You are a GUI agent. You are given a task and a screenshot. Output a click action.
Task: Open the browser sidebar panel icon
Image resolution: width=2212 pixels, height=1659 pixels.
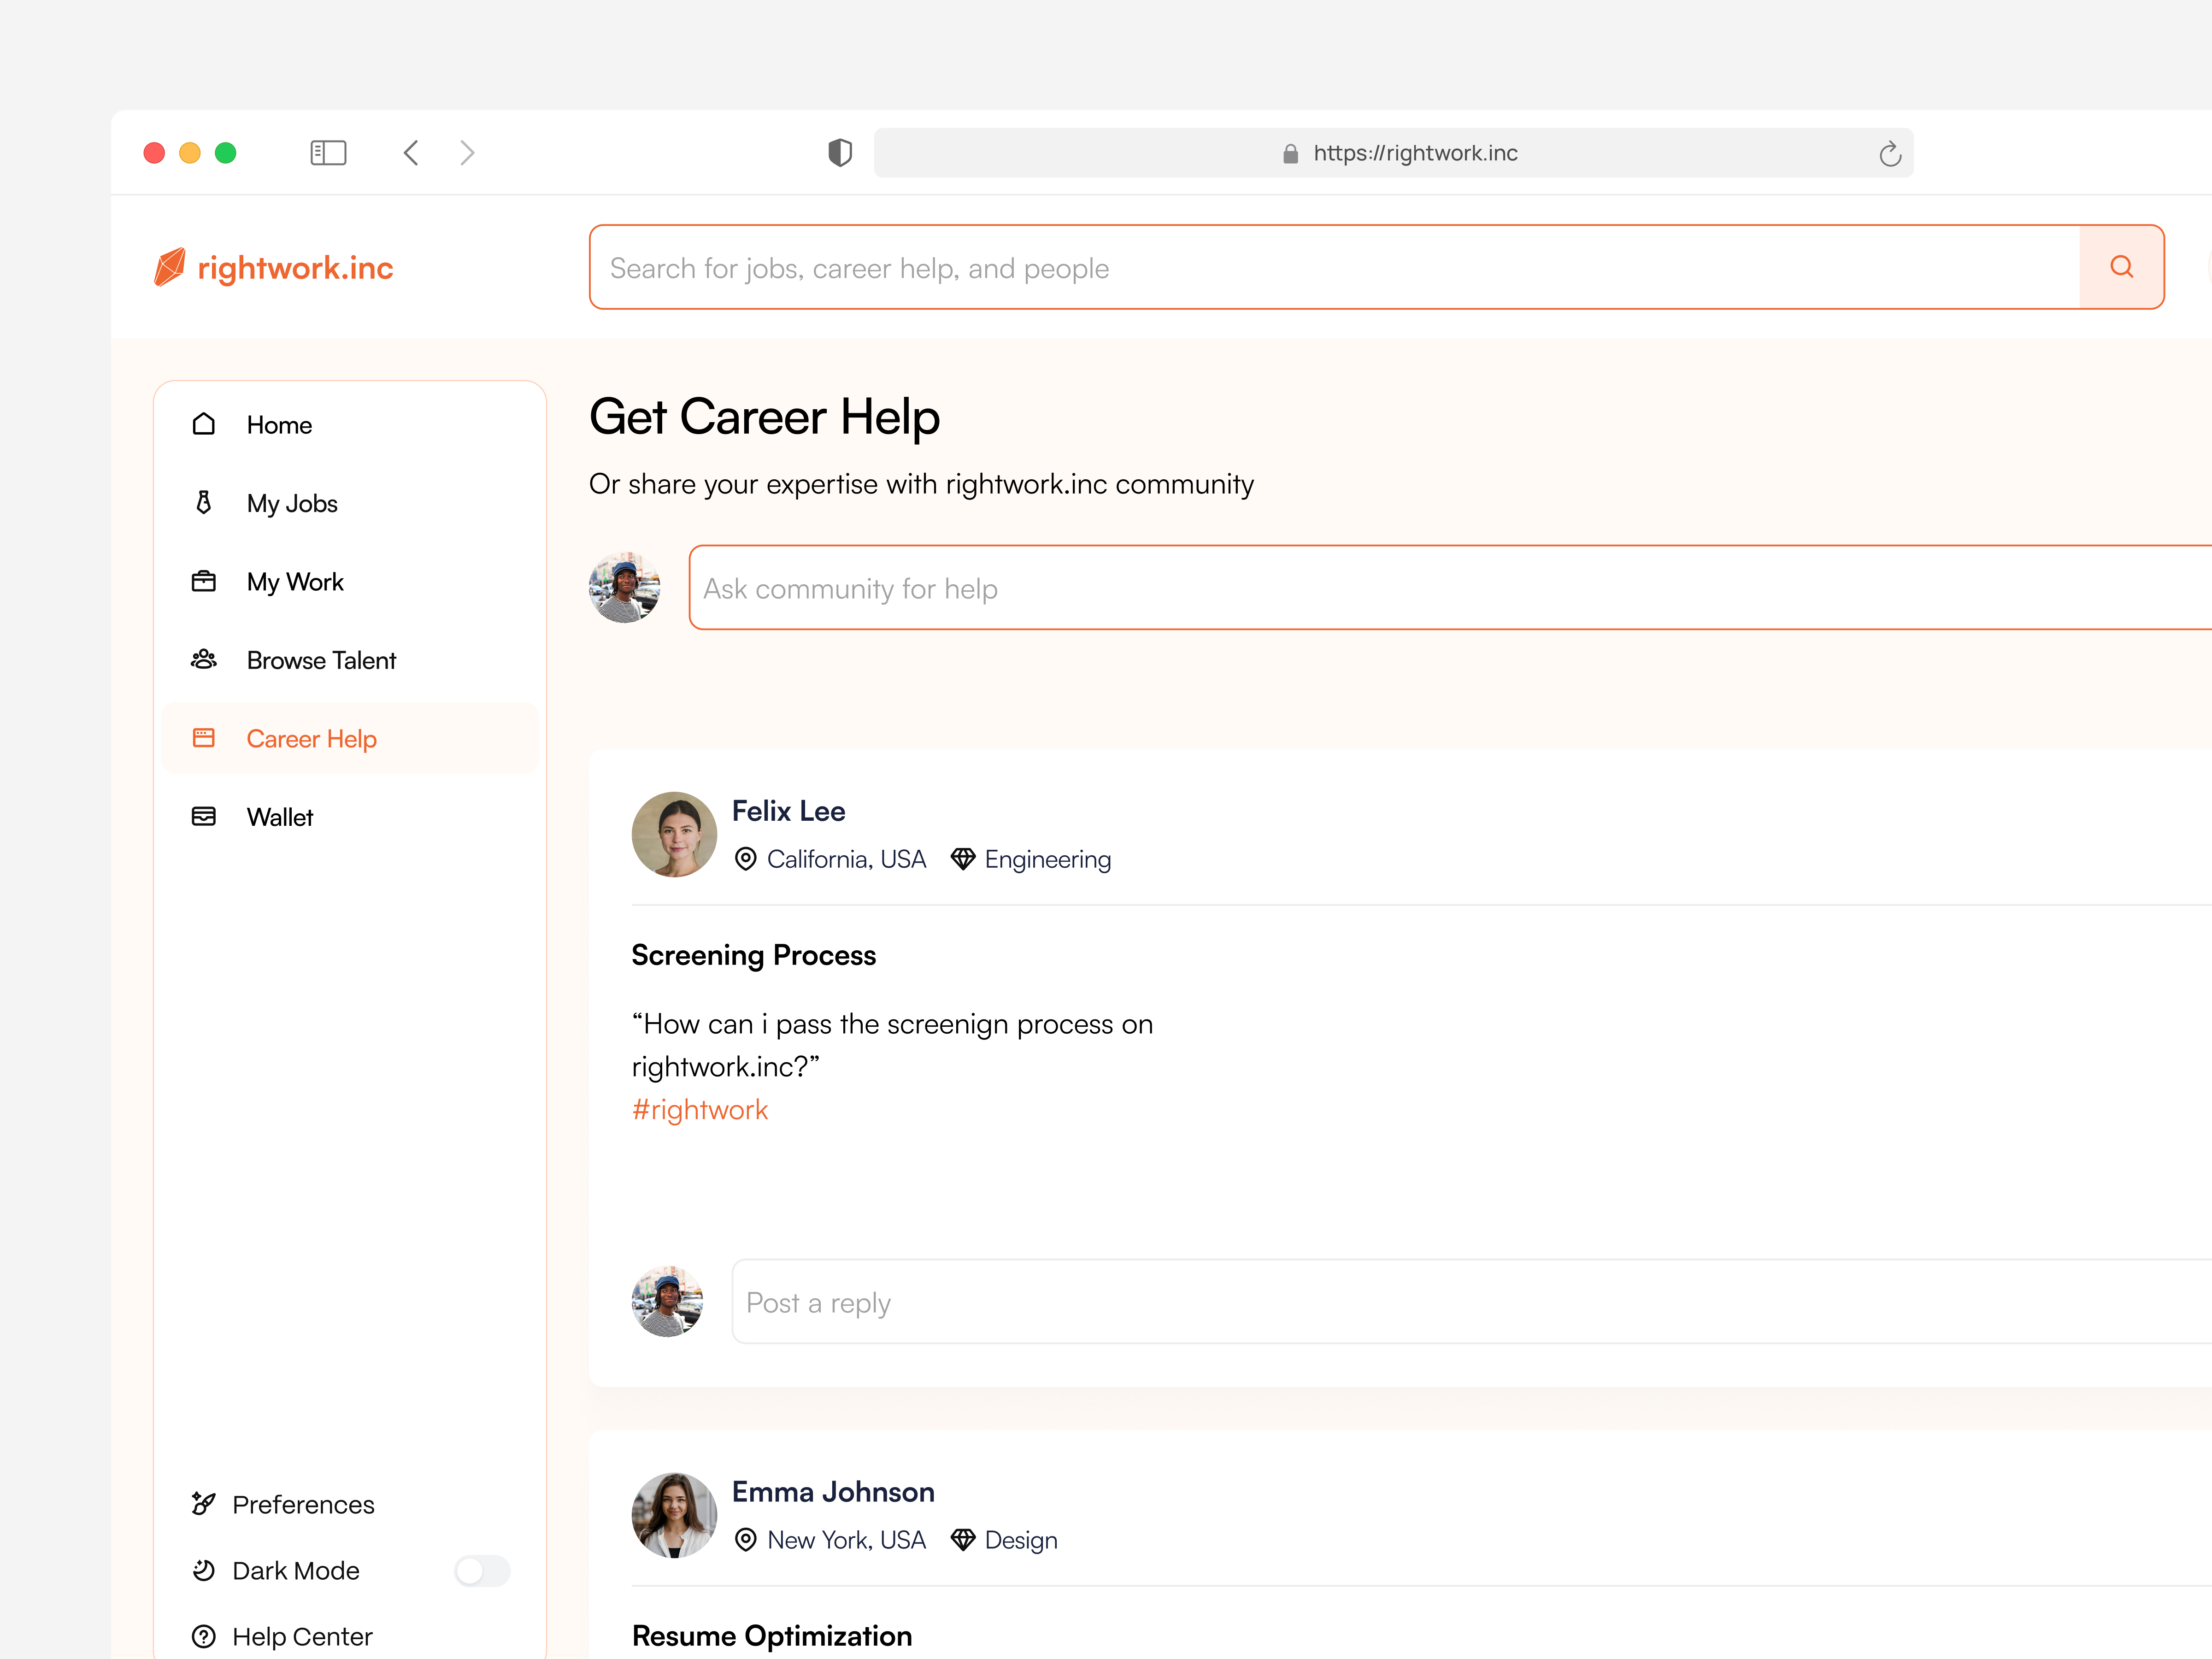pyautogui.click(x=328, y=152)
